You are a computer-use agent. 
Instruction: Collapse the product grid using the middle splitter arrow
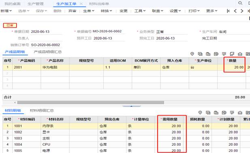point(131,106)
